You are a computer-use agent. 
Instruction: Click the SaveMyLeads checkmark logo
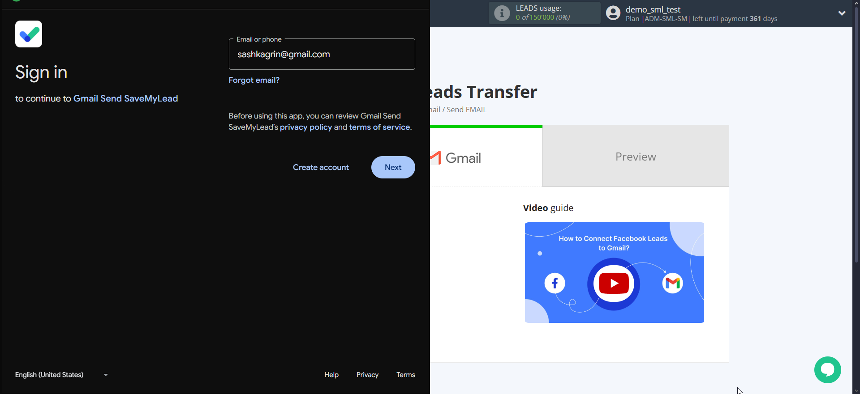(29, 34)
